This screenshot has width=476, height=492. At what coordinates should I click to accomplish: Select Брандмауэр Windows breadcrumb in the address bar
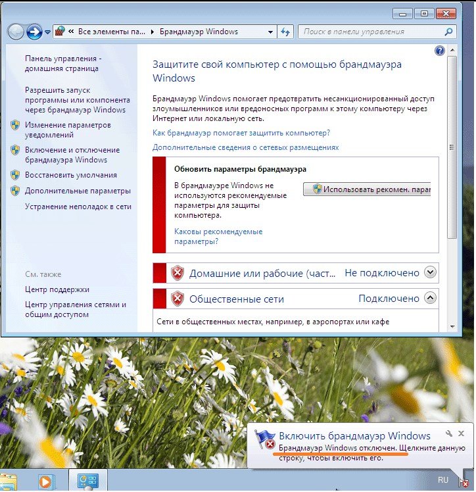[x=199, y=32]
